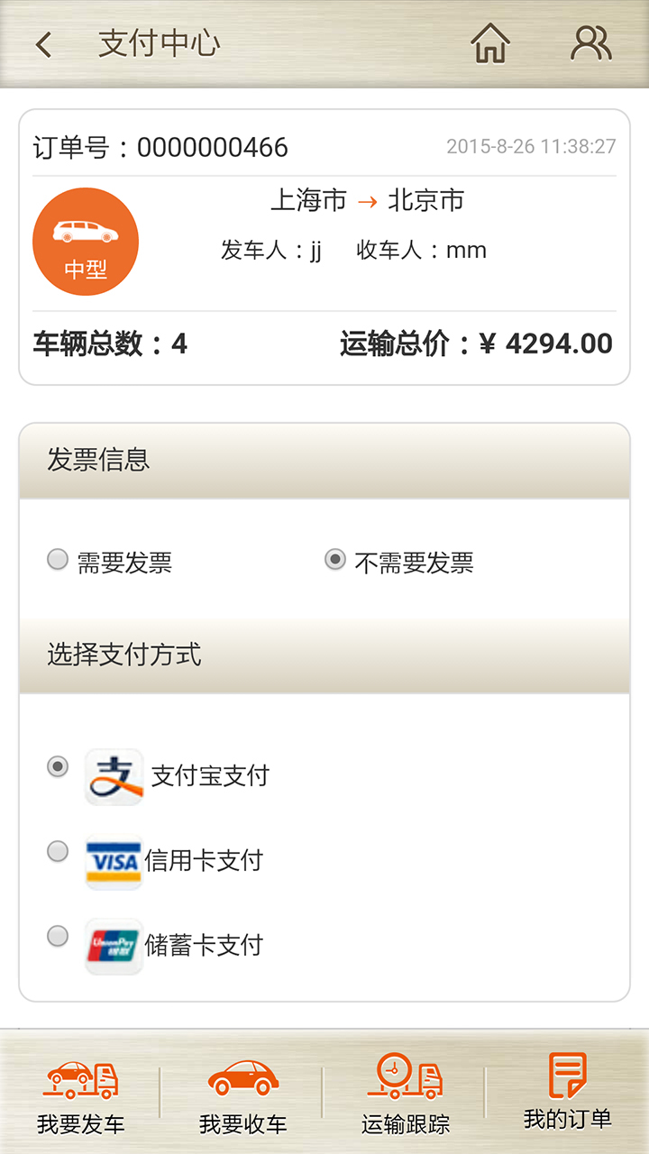Switch to 运输跟踪 tracking tab
649x1154 pixels.
point(406,1094)
